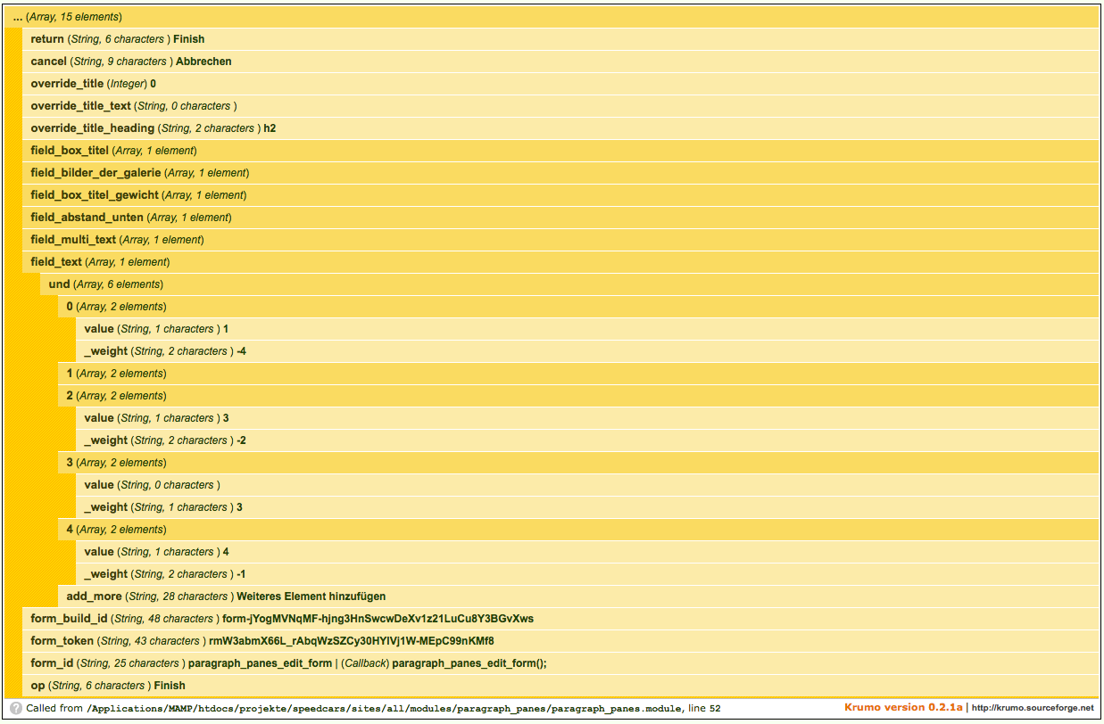
Task: Select the override_title_heading h2 row
Action: (x=560, y=128)
